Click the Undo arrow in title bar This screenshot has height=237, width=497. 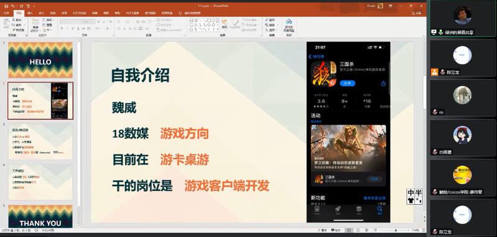click(12, 6)
